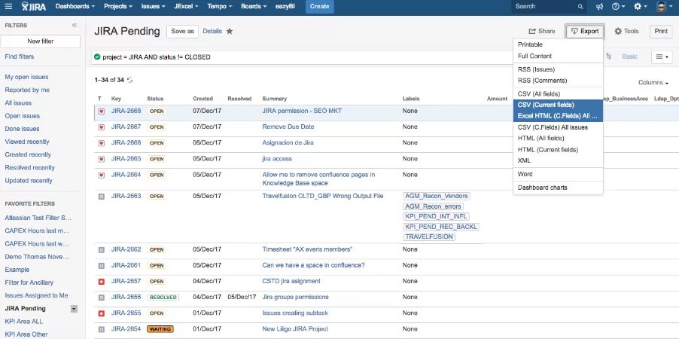Viewport: 679px width, 339px height.
Task: Open the hamburger navigation menu icon
Action: click(x=9, y=7)
